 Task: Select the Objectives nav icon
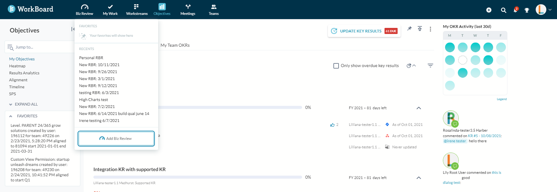coord(162,7)
